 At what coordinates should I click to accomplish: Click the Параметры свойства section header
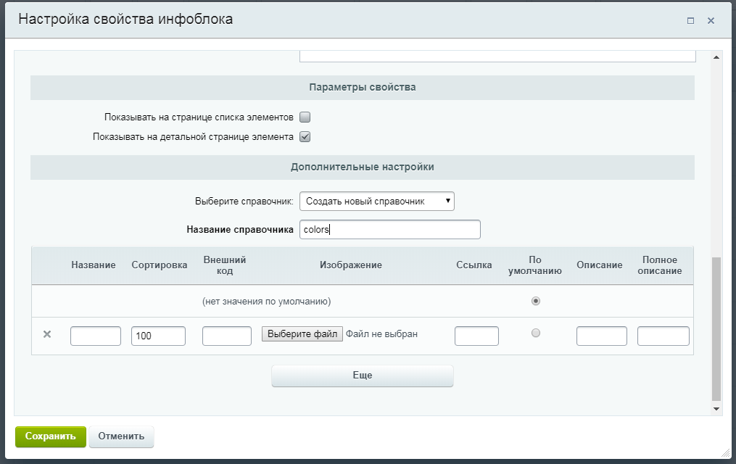(x=363, y=87)
